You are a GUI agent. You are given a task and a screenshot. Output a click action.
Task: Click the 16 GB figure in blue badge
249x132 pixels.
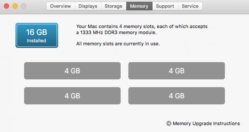(36, 32)
